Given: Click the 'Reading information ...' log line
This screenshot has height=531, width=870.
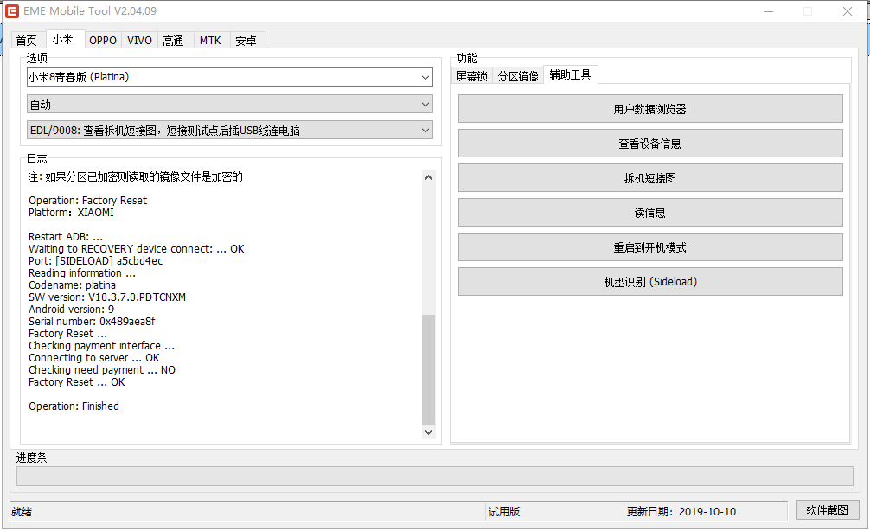Looking at the screenshot, I should pyautogui.click(x=82, y=273).
